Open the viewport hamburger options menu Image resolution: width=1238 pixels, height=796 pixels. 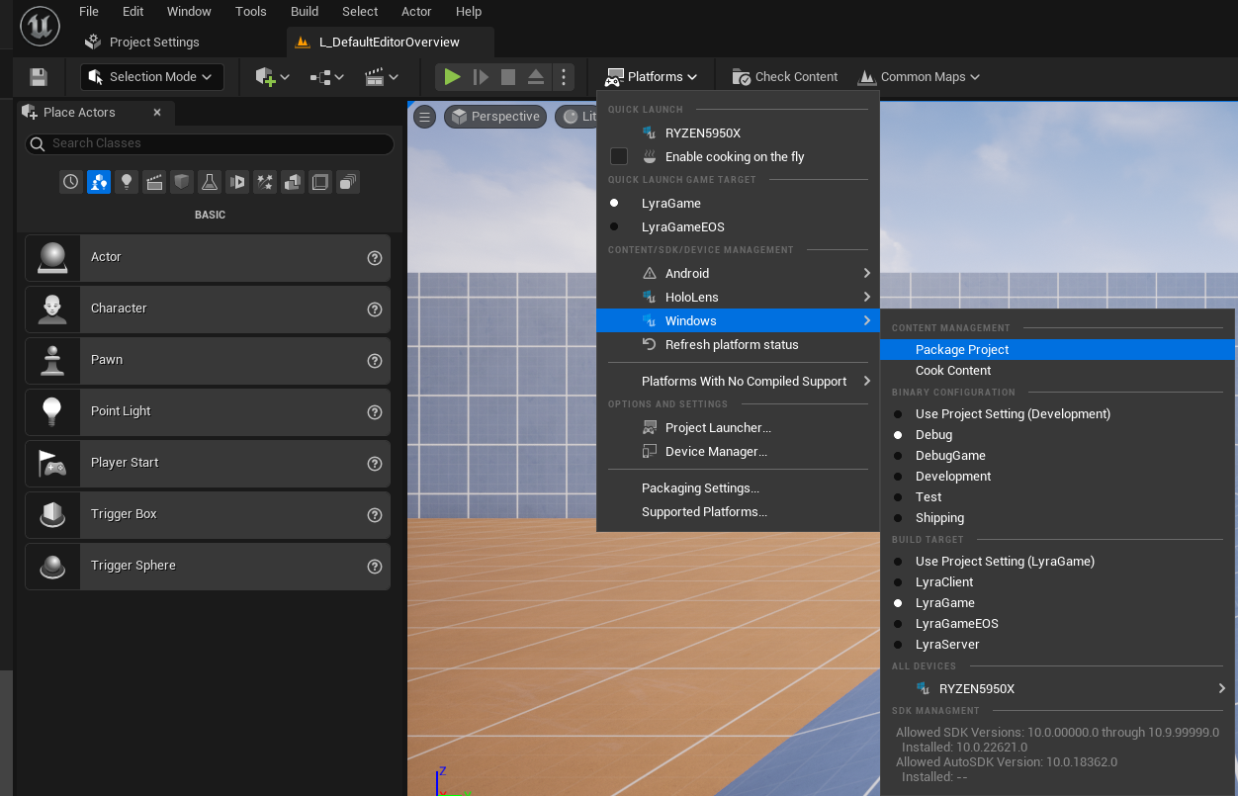424,117
